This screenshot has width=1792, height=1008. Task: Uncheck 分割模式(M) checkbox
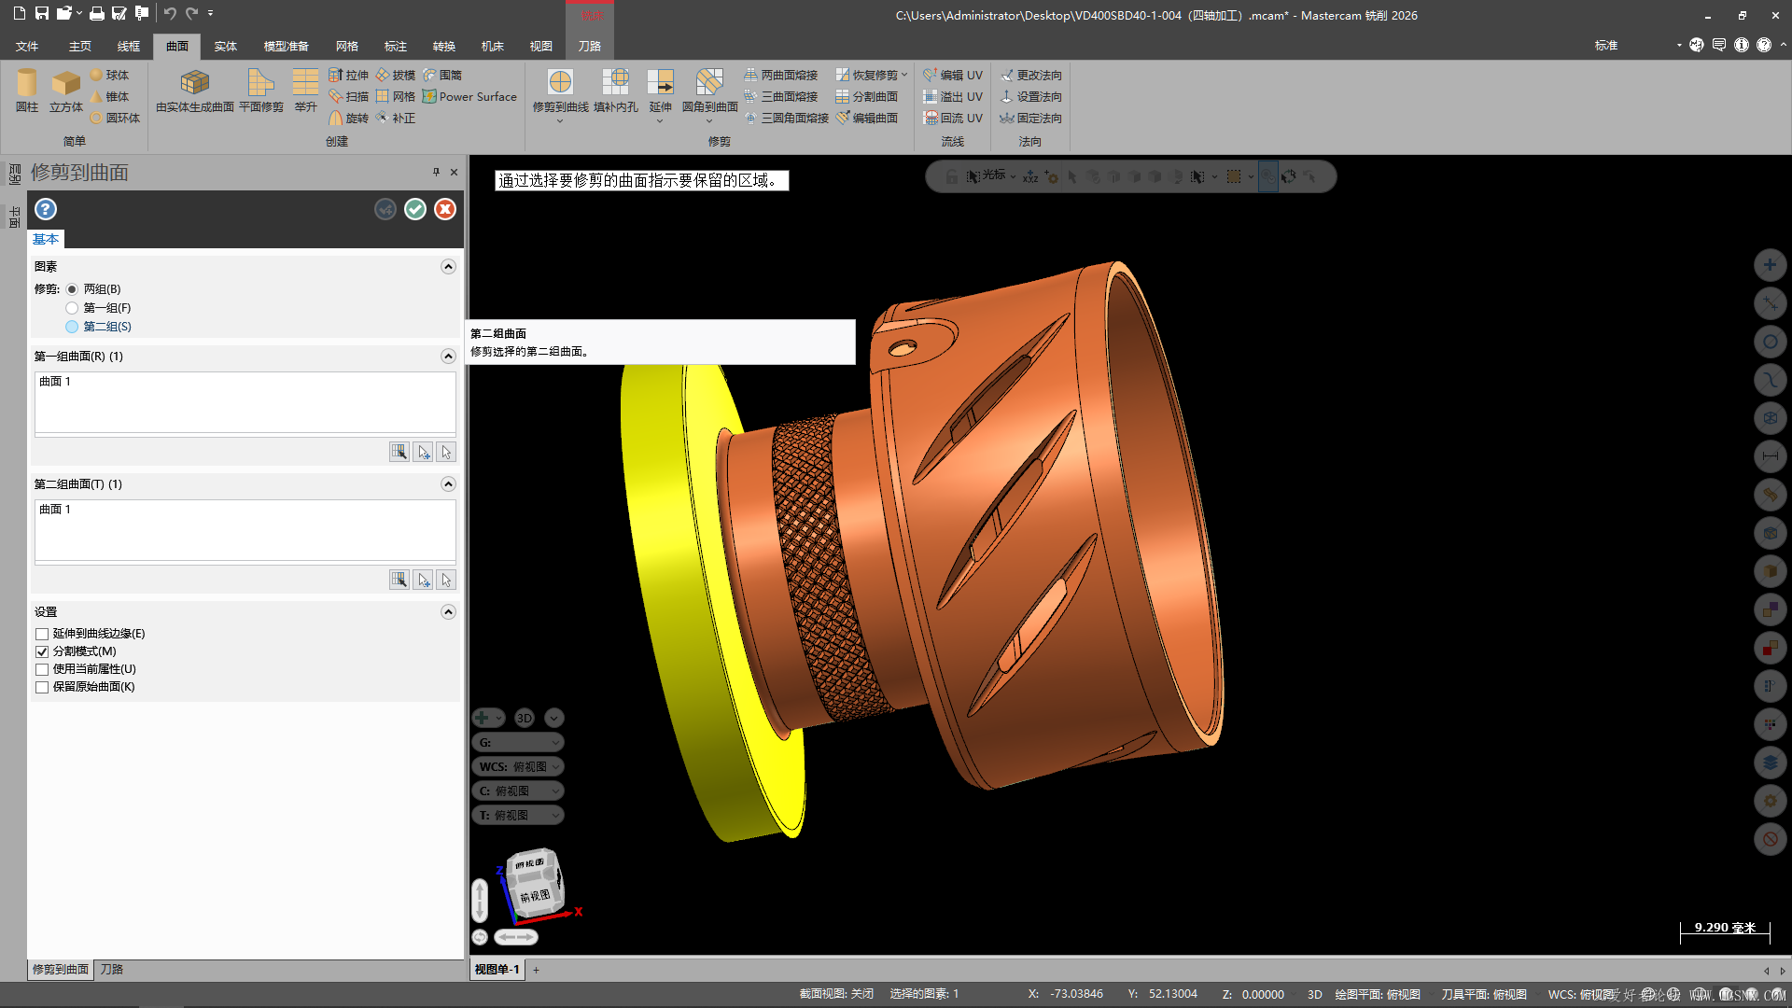[x=42, y=651]
